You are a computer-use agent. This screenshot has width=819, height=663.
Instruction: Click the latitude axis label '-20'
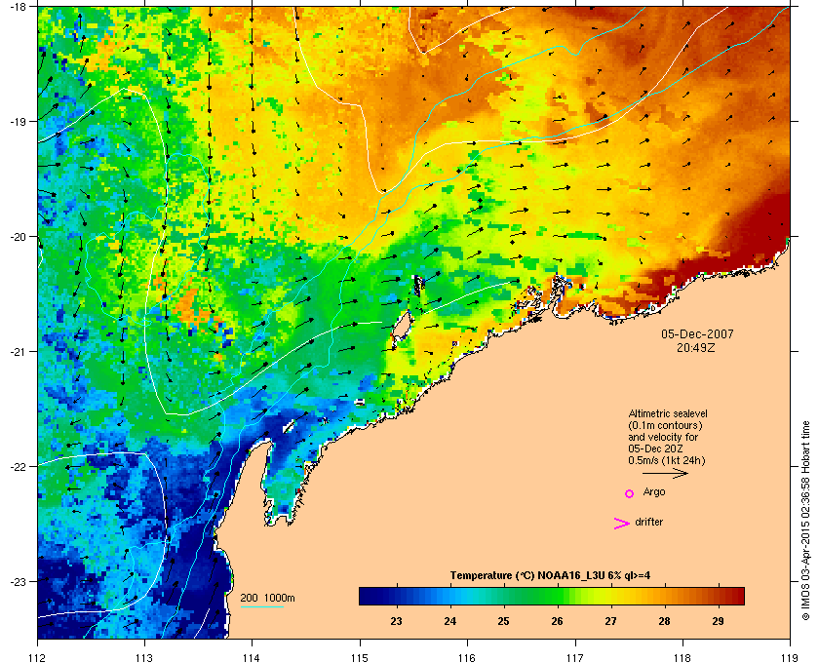18,237
